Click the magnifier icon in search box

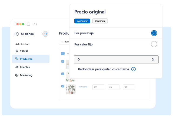click(62, 42)
